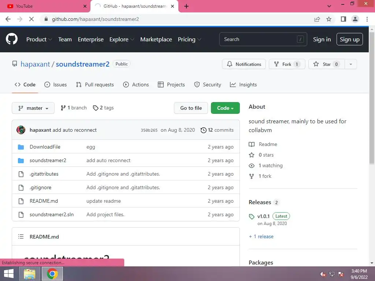The image size is (375, 281).
Task: Click the GitHub search field
Action: click(x=263, y=39)
